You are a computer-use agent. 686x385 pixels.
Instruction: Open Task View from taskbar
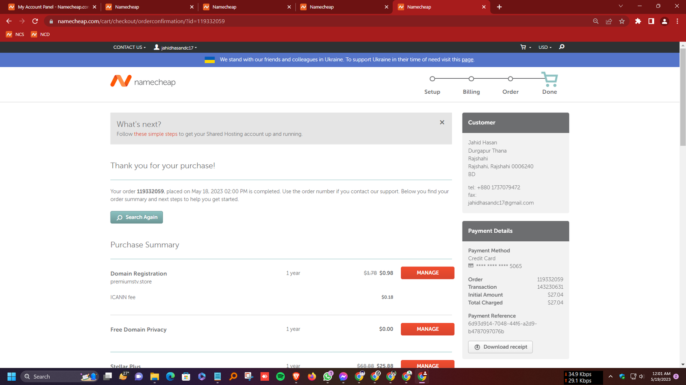pyautogui.click(x=108, y=376)
